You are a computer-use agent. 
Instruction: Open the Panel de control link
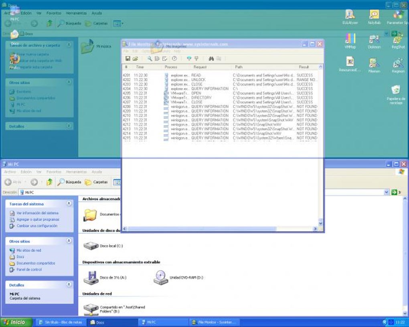coord(29,270)
